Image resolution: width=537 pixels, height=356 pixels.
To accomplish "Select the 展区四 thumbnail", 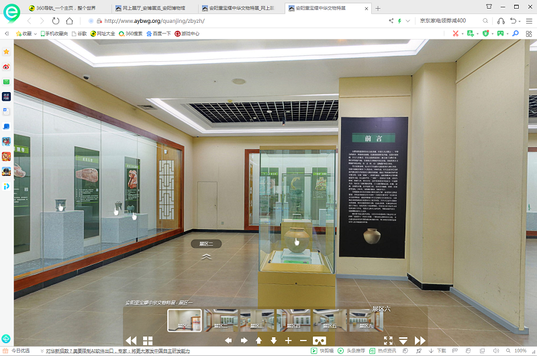I will 293,320.
